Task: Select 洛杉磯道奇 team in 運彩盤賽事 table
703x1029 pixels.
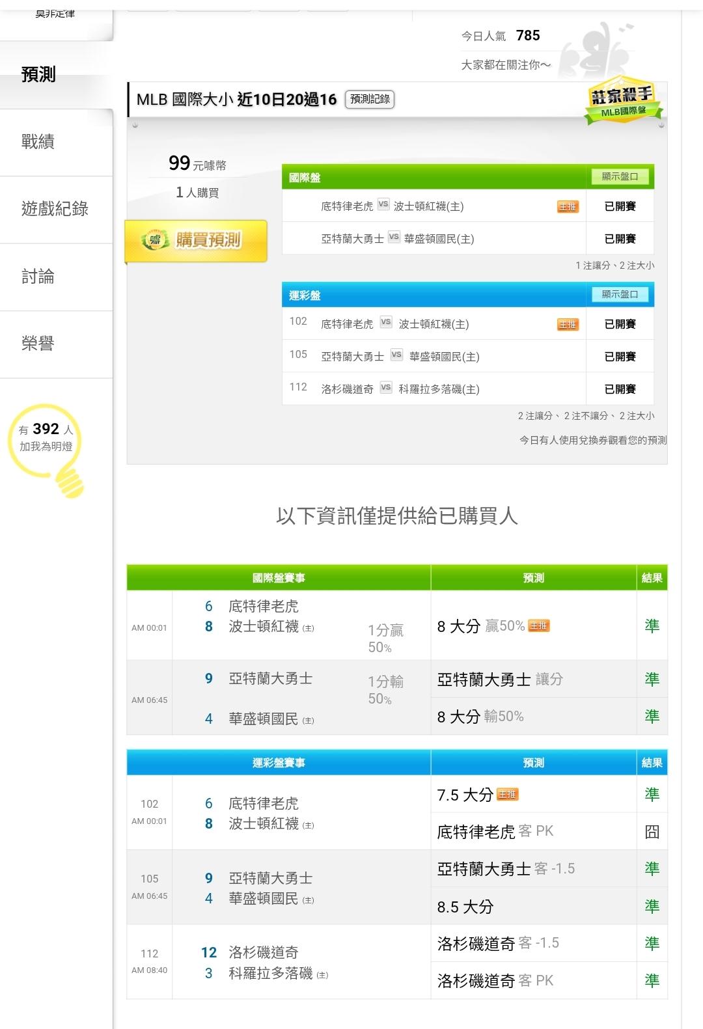Action: [264, 953]
